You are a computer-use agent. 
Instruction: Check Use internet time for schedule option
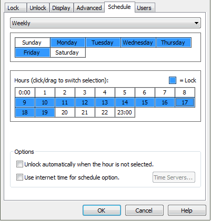[19, 177]
